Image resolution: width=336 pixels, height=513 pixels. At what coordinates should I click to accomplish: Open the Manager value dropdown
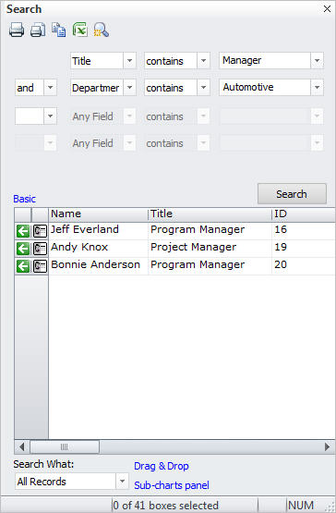(x=317, y=60)
